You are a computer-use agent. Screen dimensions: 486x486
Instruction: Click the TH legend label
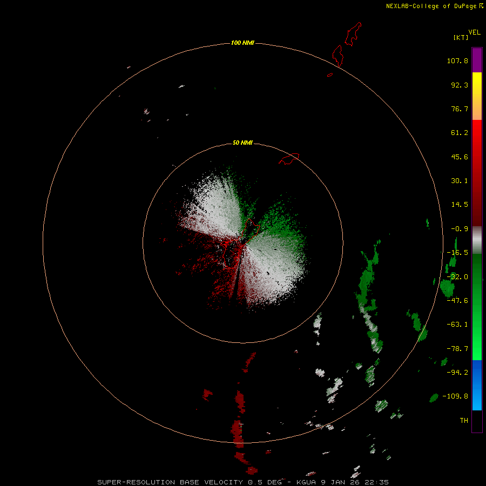[464, 420]
